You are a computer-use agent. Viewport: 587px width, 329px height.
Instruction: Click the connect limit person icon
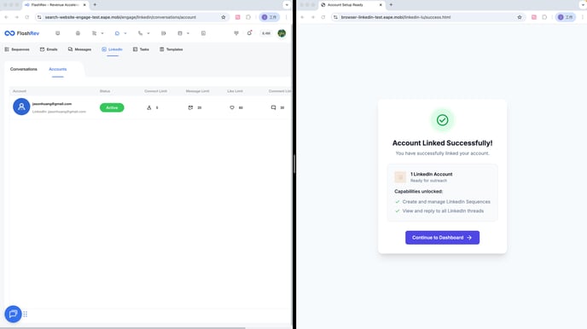click(x=149, y=107)
